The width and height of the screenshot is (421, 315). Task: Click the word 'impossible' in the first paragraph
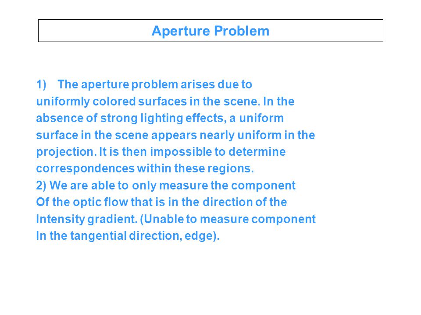coord(181,152)
